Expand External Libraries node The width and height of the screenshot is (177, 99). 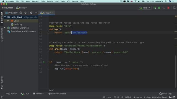click(5, 28)
